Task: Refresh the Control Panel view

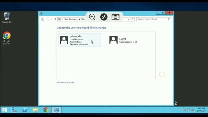Action: 132,19
